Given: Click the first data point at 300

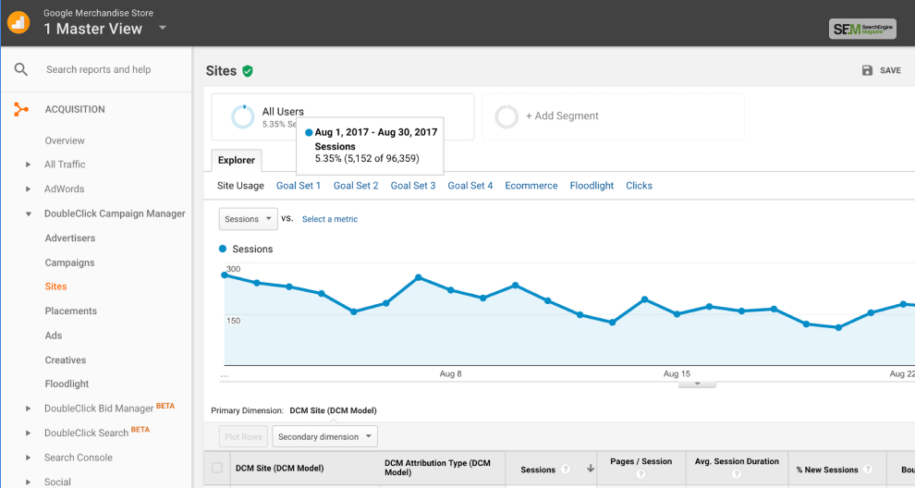Looking at the screenshot, I should tap(225, 274).
